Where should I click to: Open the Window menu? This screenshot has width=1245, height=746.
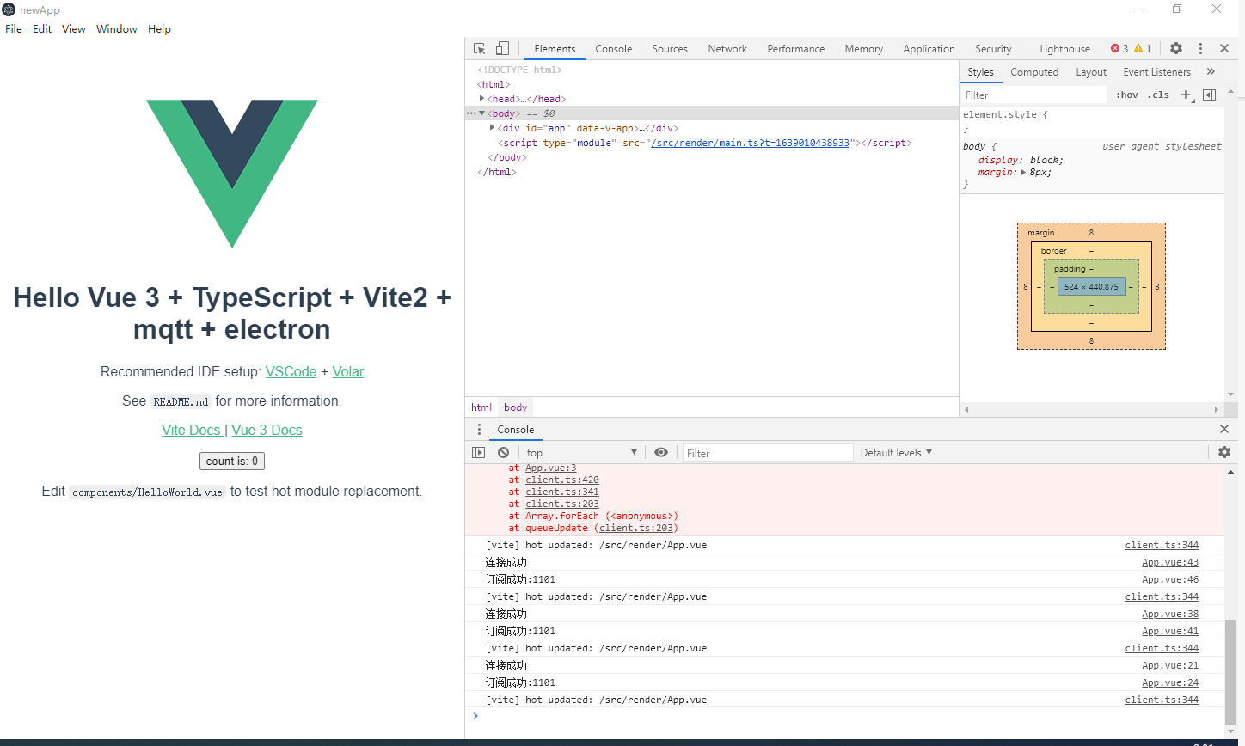point(116,29)
